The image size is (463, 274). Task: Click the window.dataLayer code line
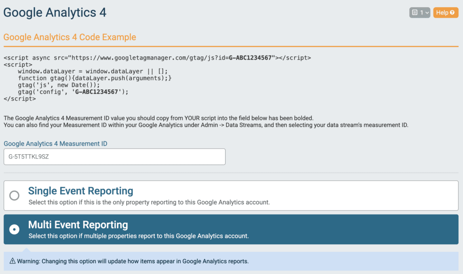pyautogui.click(x=93, y=71)
